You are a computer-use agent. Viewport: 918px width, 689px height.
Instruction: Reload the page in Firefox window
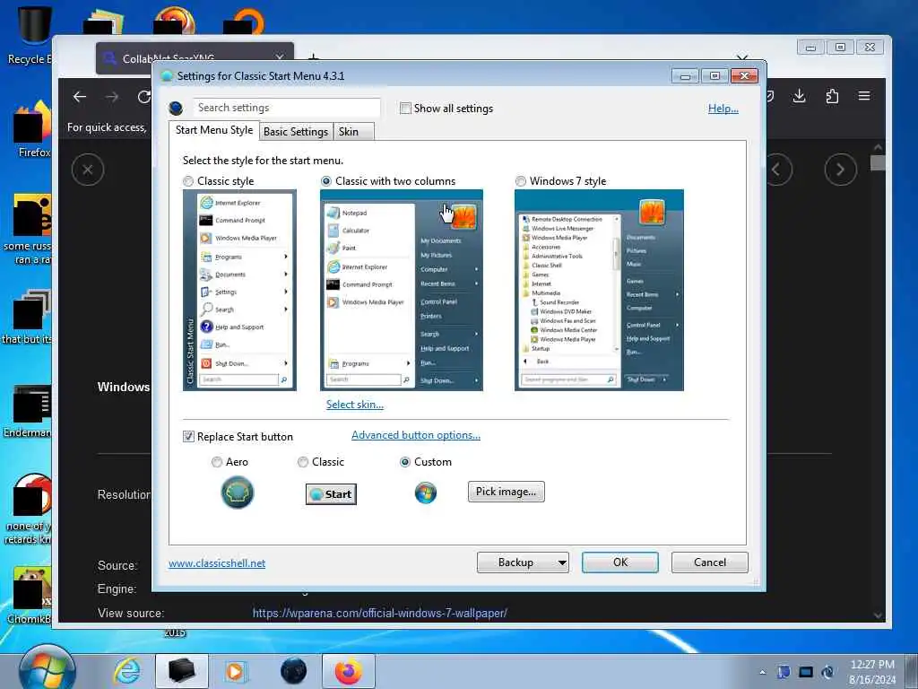[x=144, y=97]
